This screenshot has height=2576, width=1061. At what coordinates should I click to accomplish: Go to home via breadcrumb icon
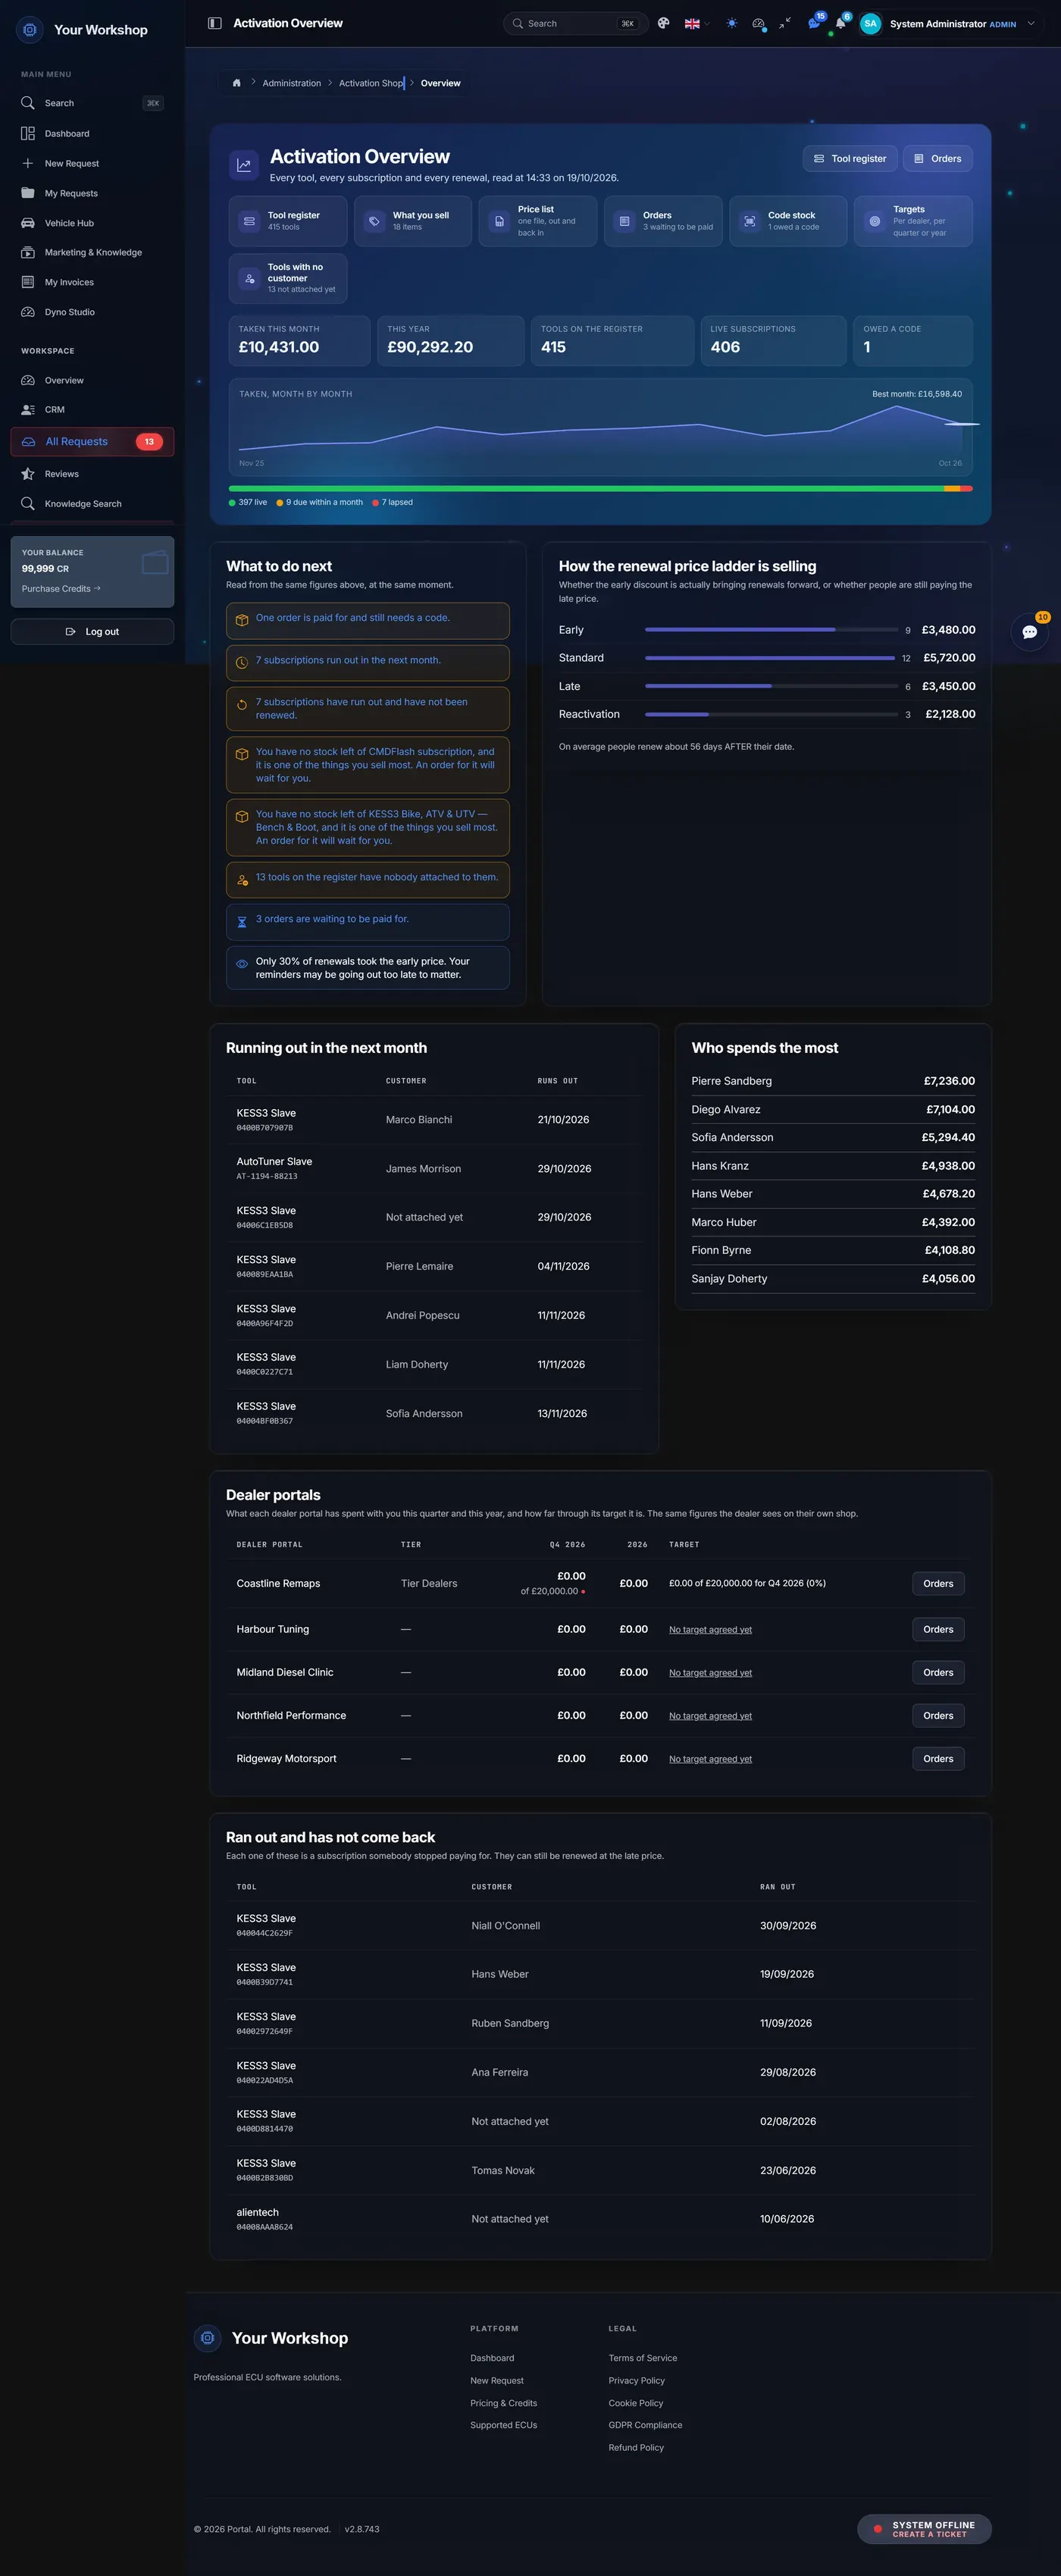point(237,83)
